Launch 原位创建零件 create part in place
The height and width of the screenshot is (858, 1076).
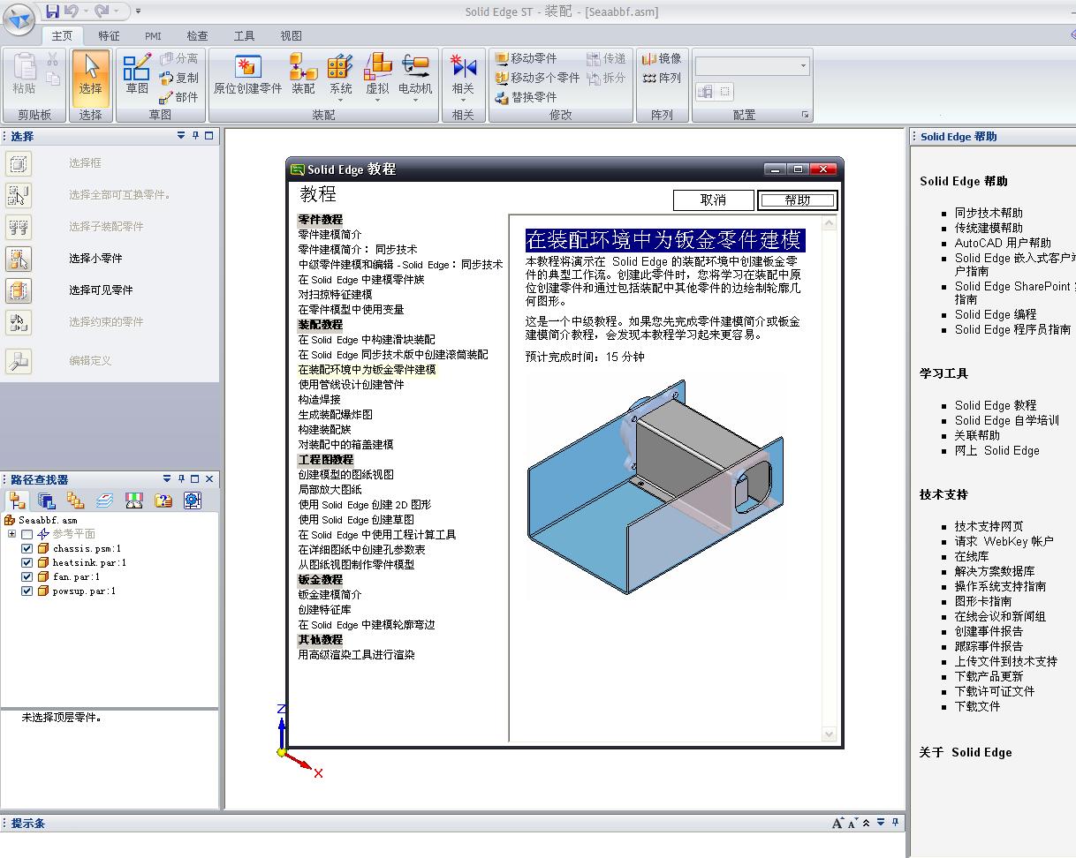pos(247,75)
